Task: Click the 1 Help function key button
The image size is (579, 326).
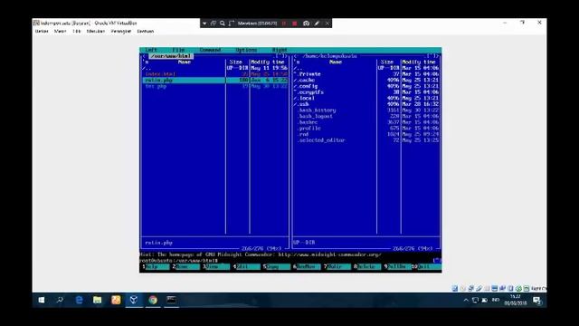Action: coord(156,266)
